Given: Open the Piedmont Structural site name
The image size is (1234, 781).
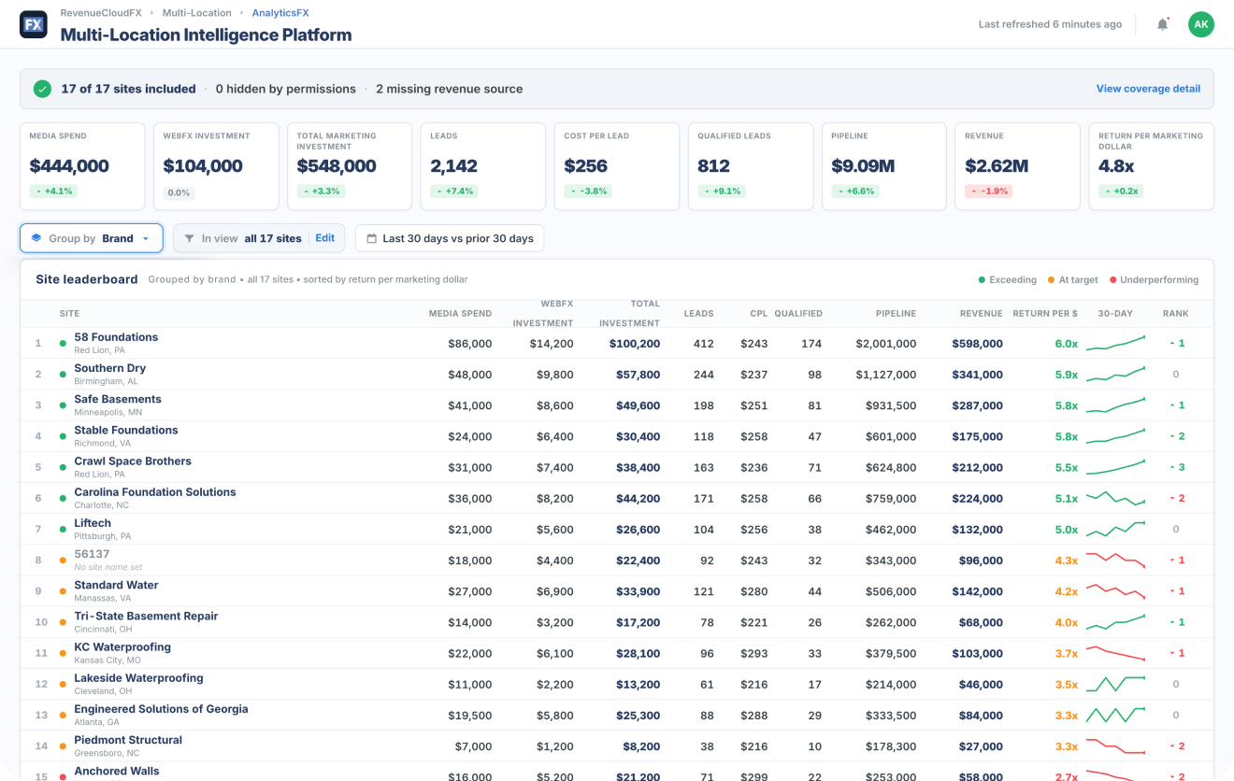Looking at the screenshot, I should [x=128, y=740].
